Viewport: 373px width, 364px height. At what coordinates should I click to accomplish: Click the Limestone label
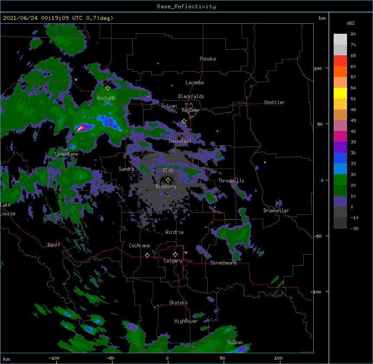[x=66, y=154]
